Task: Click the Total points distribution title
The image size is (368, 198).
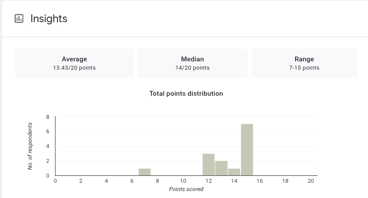Action: 186,94
